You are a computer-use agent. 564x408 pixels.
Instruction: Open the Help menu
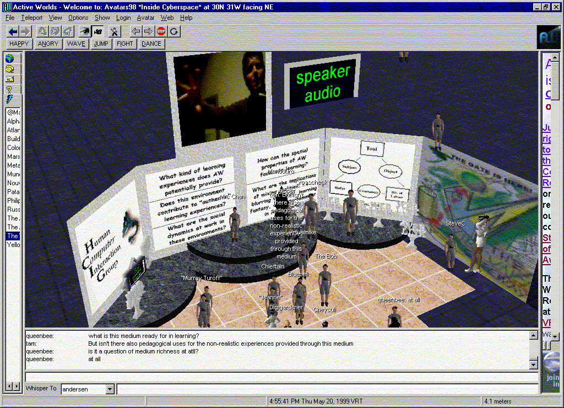point(186,18)
